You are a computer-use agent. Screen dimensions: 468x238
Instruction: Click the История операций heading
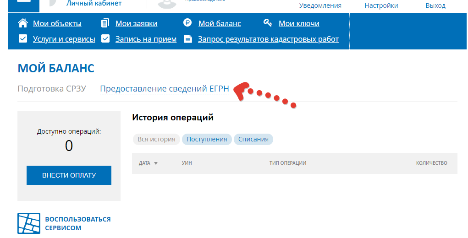173,117
